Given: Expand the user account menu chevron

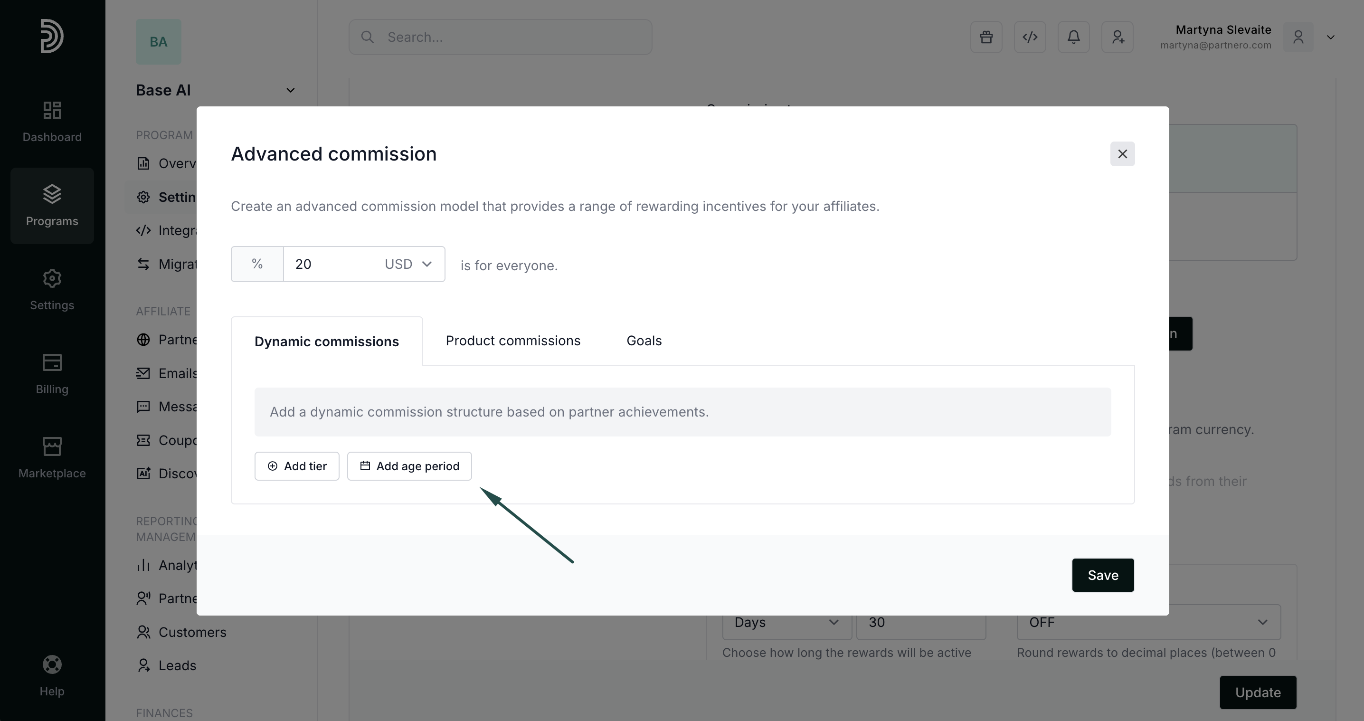Looking at the screenshot, I should [x=1330, y=37].
